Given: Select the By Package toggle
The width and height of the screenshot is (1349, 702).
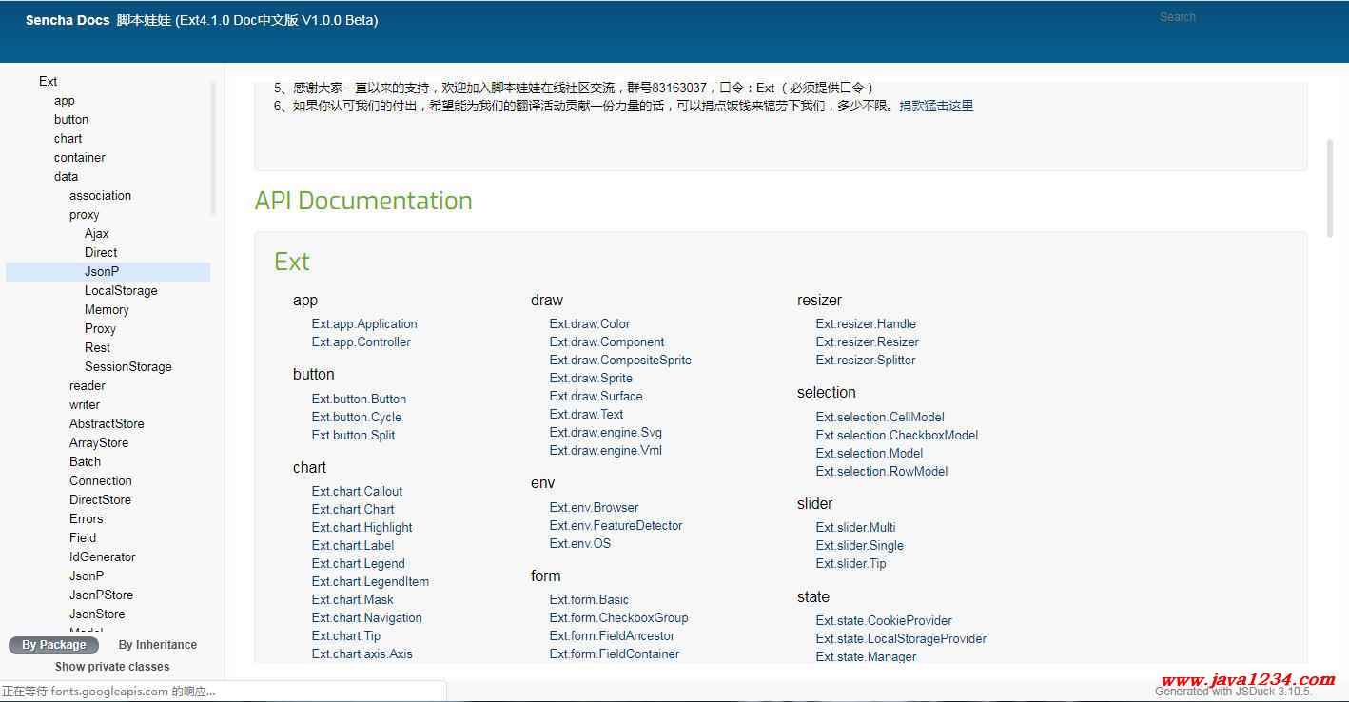Looking at the screenshot, I should pos(54,645).
